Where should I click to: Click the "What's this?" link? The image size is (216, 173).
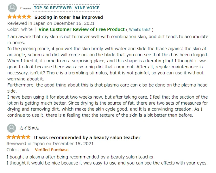(140, 29)
